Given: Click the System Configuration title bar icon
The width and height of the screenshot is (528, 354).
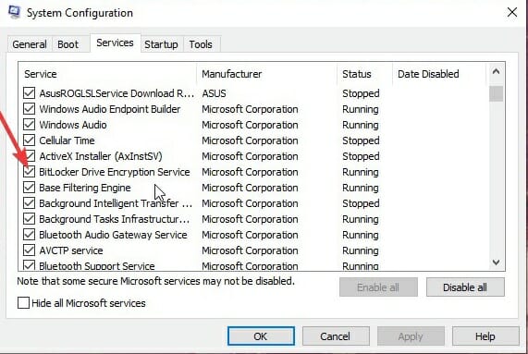Looking at the screenshot, I should (14, 12).
